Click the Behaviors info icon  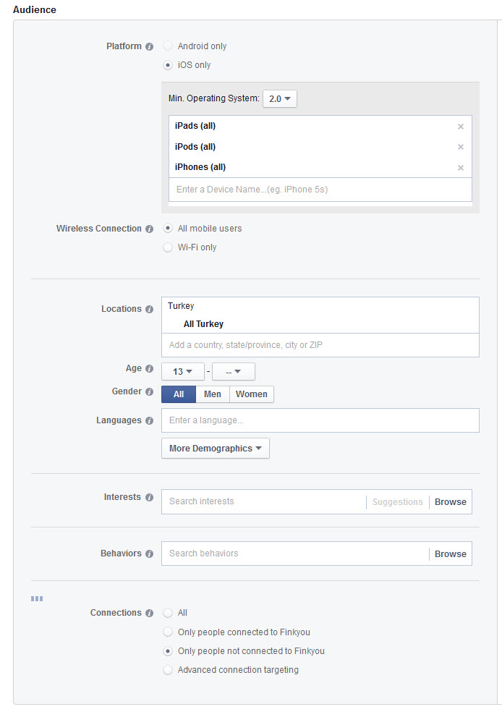[149, 553]
